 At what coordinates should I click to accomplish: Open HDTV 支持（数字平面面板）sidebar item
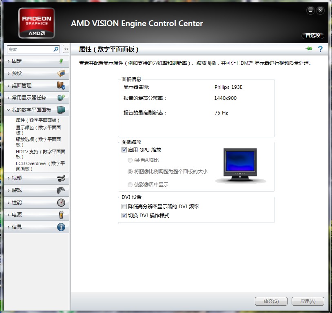tap(40, 154)
